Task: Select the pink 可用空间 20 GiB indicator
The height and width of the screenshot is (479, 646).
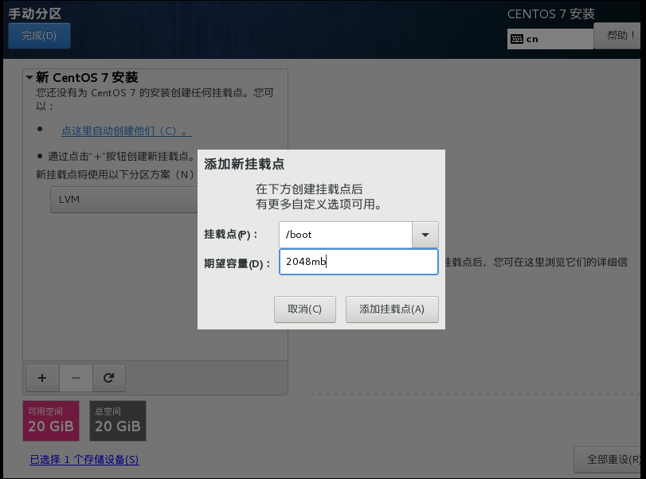Action: pos(50,420)
